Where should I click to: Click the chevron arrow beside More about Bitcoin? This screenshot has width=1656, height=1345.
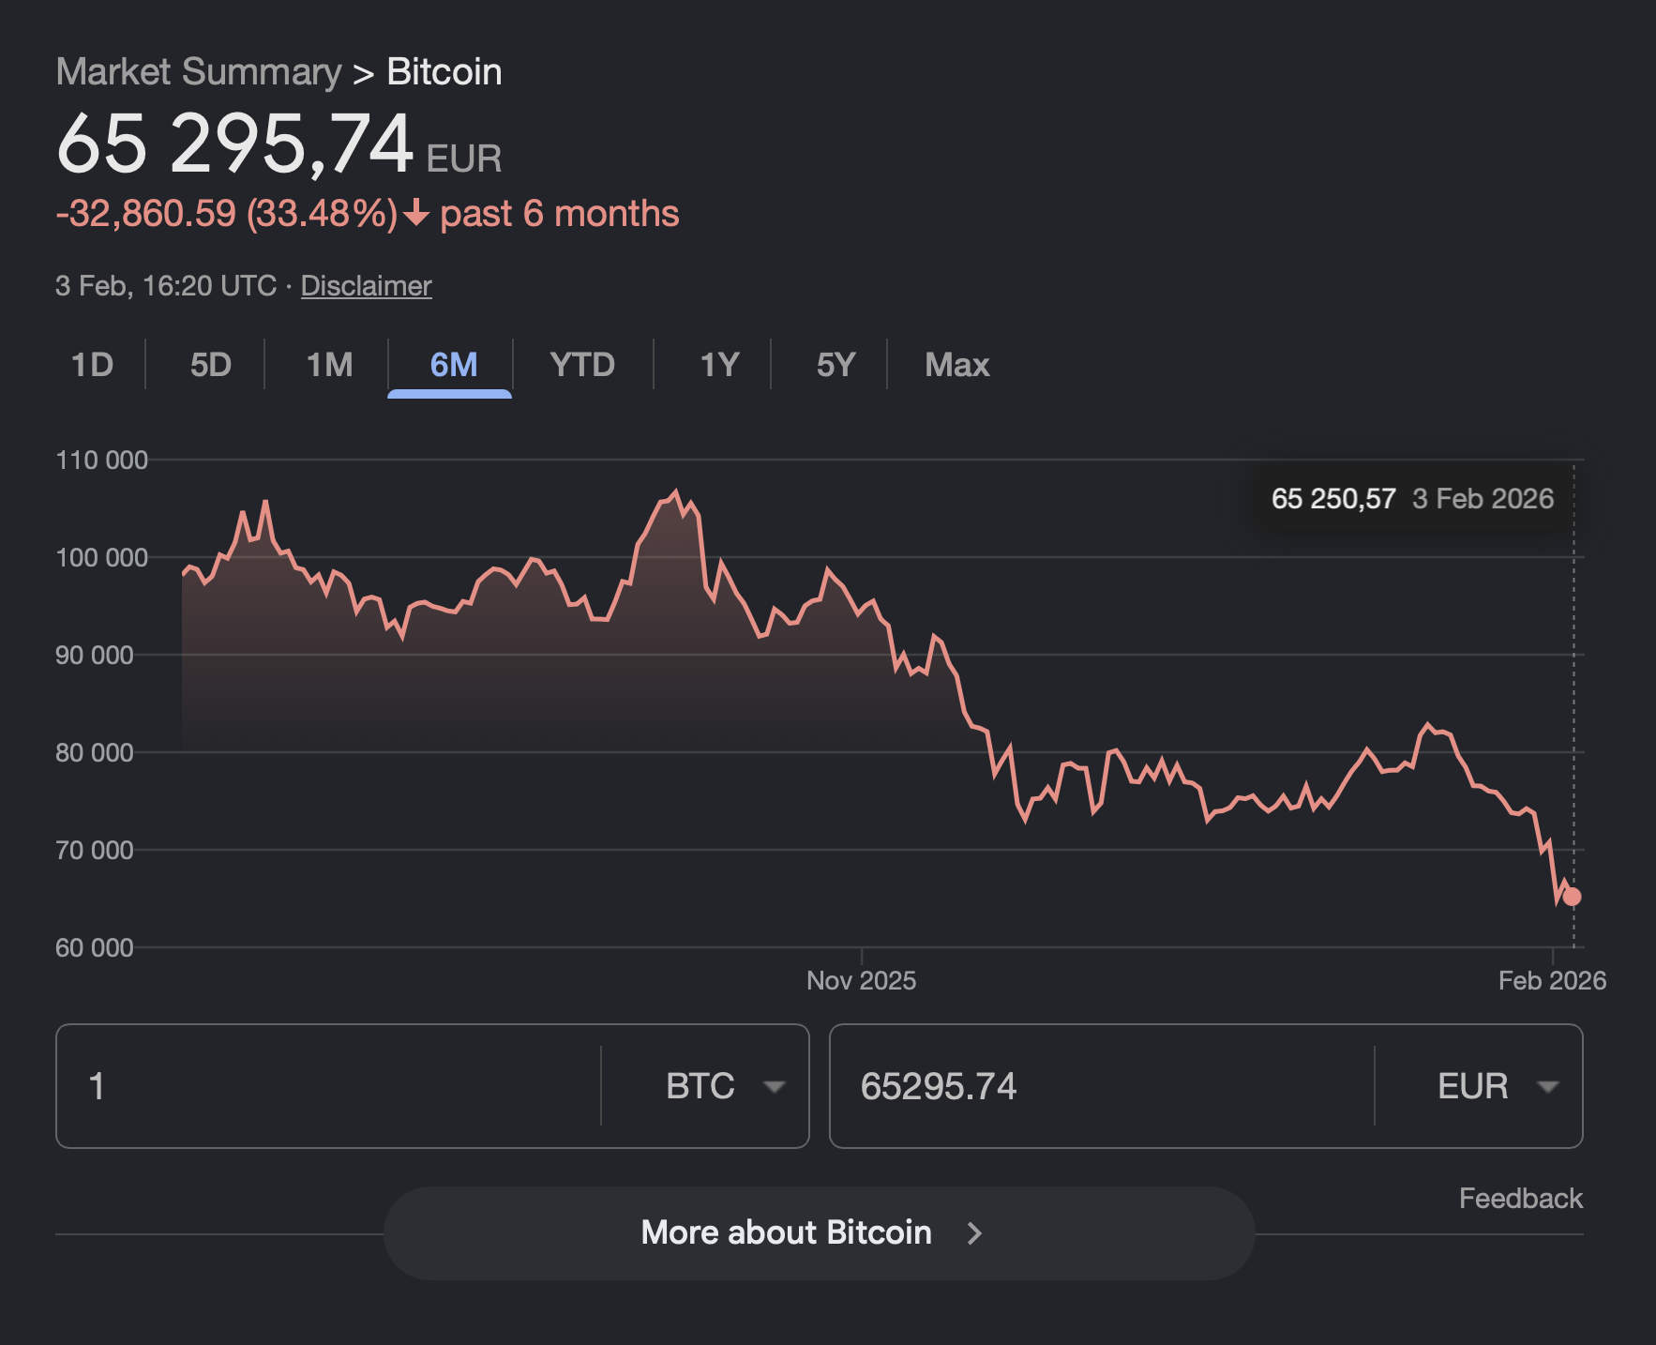975,1232
